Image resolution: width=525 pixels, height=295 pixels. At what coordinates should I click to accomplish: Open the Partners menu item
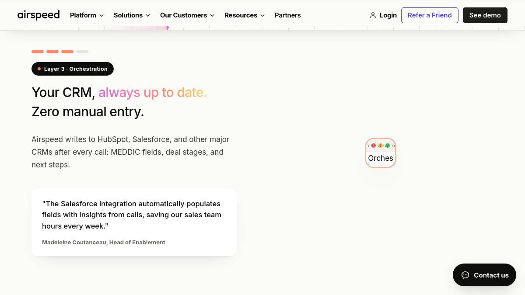pyautogui.click(x=287, y=15)
